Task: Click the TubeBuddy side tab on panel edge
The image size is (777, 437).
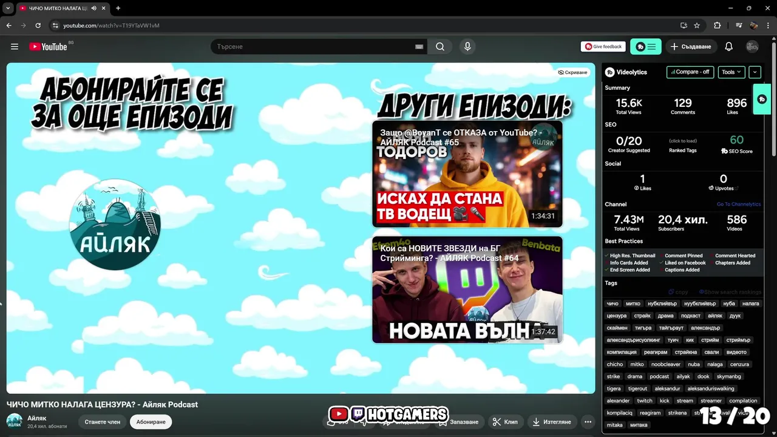Action: [x=762, y=99]
